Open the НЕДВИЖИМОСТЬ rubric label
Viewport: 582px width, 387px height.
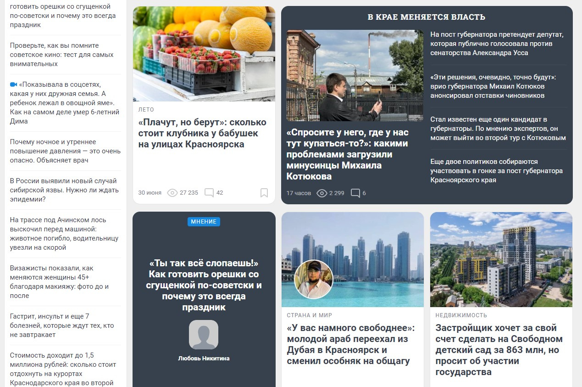[461, 315]
